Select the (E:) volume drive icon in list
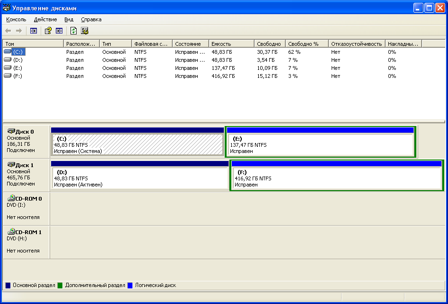 8,68
